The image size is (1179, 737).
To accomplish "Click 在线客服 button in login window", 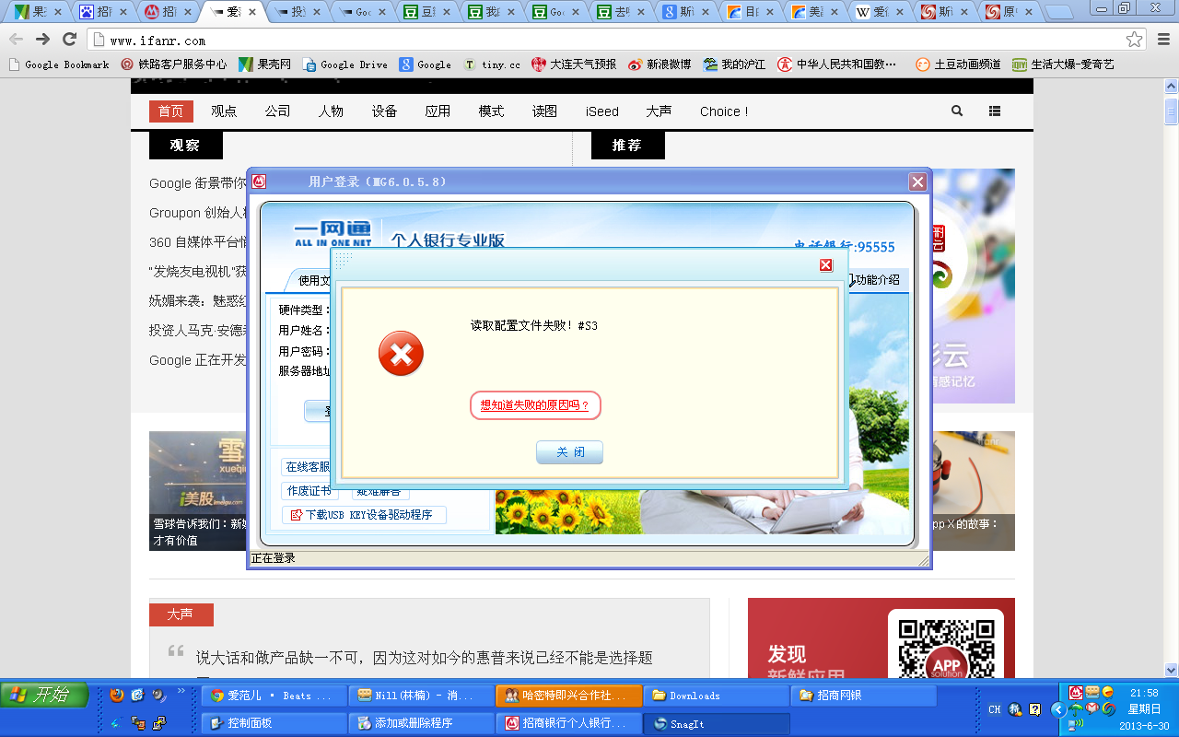I will click(309, 467).
